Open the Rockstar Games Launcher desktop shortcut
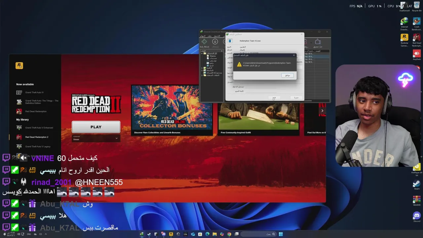This screenshot has width=423, height=238. (404, 40)
